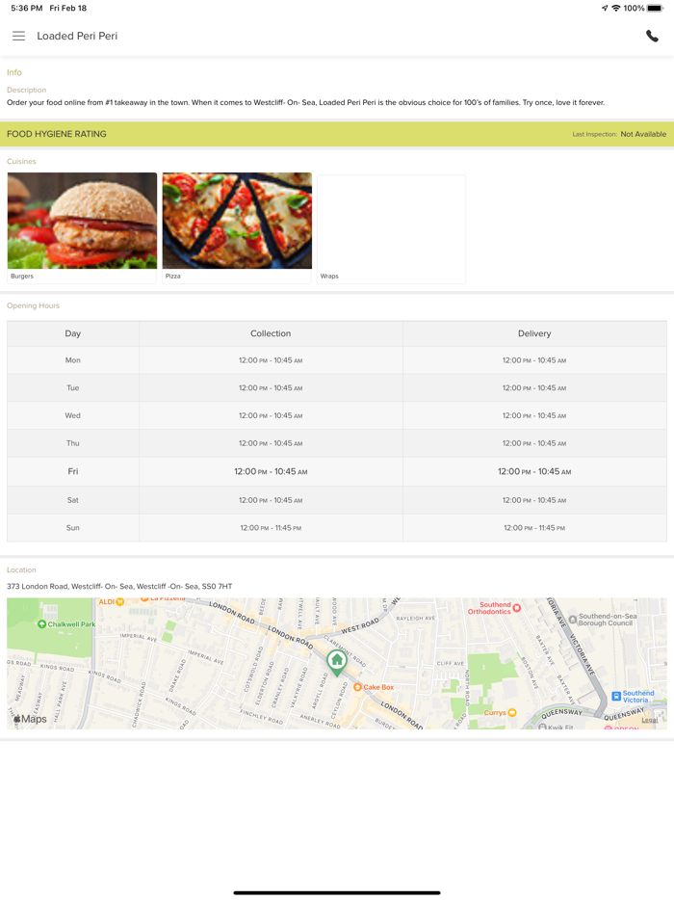Open the Wraps cuisine card

(x=391, y=228)
